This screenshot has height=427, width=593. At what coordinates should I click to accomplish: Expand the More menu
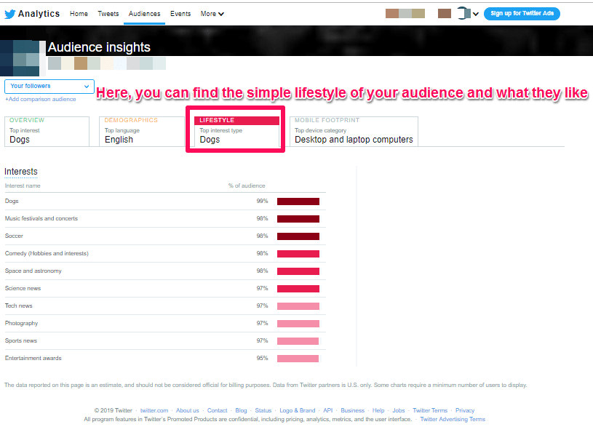[x=212, y=14]
